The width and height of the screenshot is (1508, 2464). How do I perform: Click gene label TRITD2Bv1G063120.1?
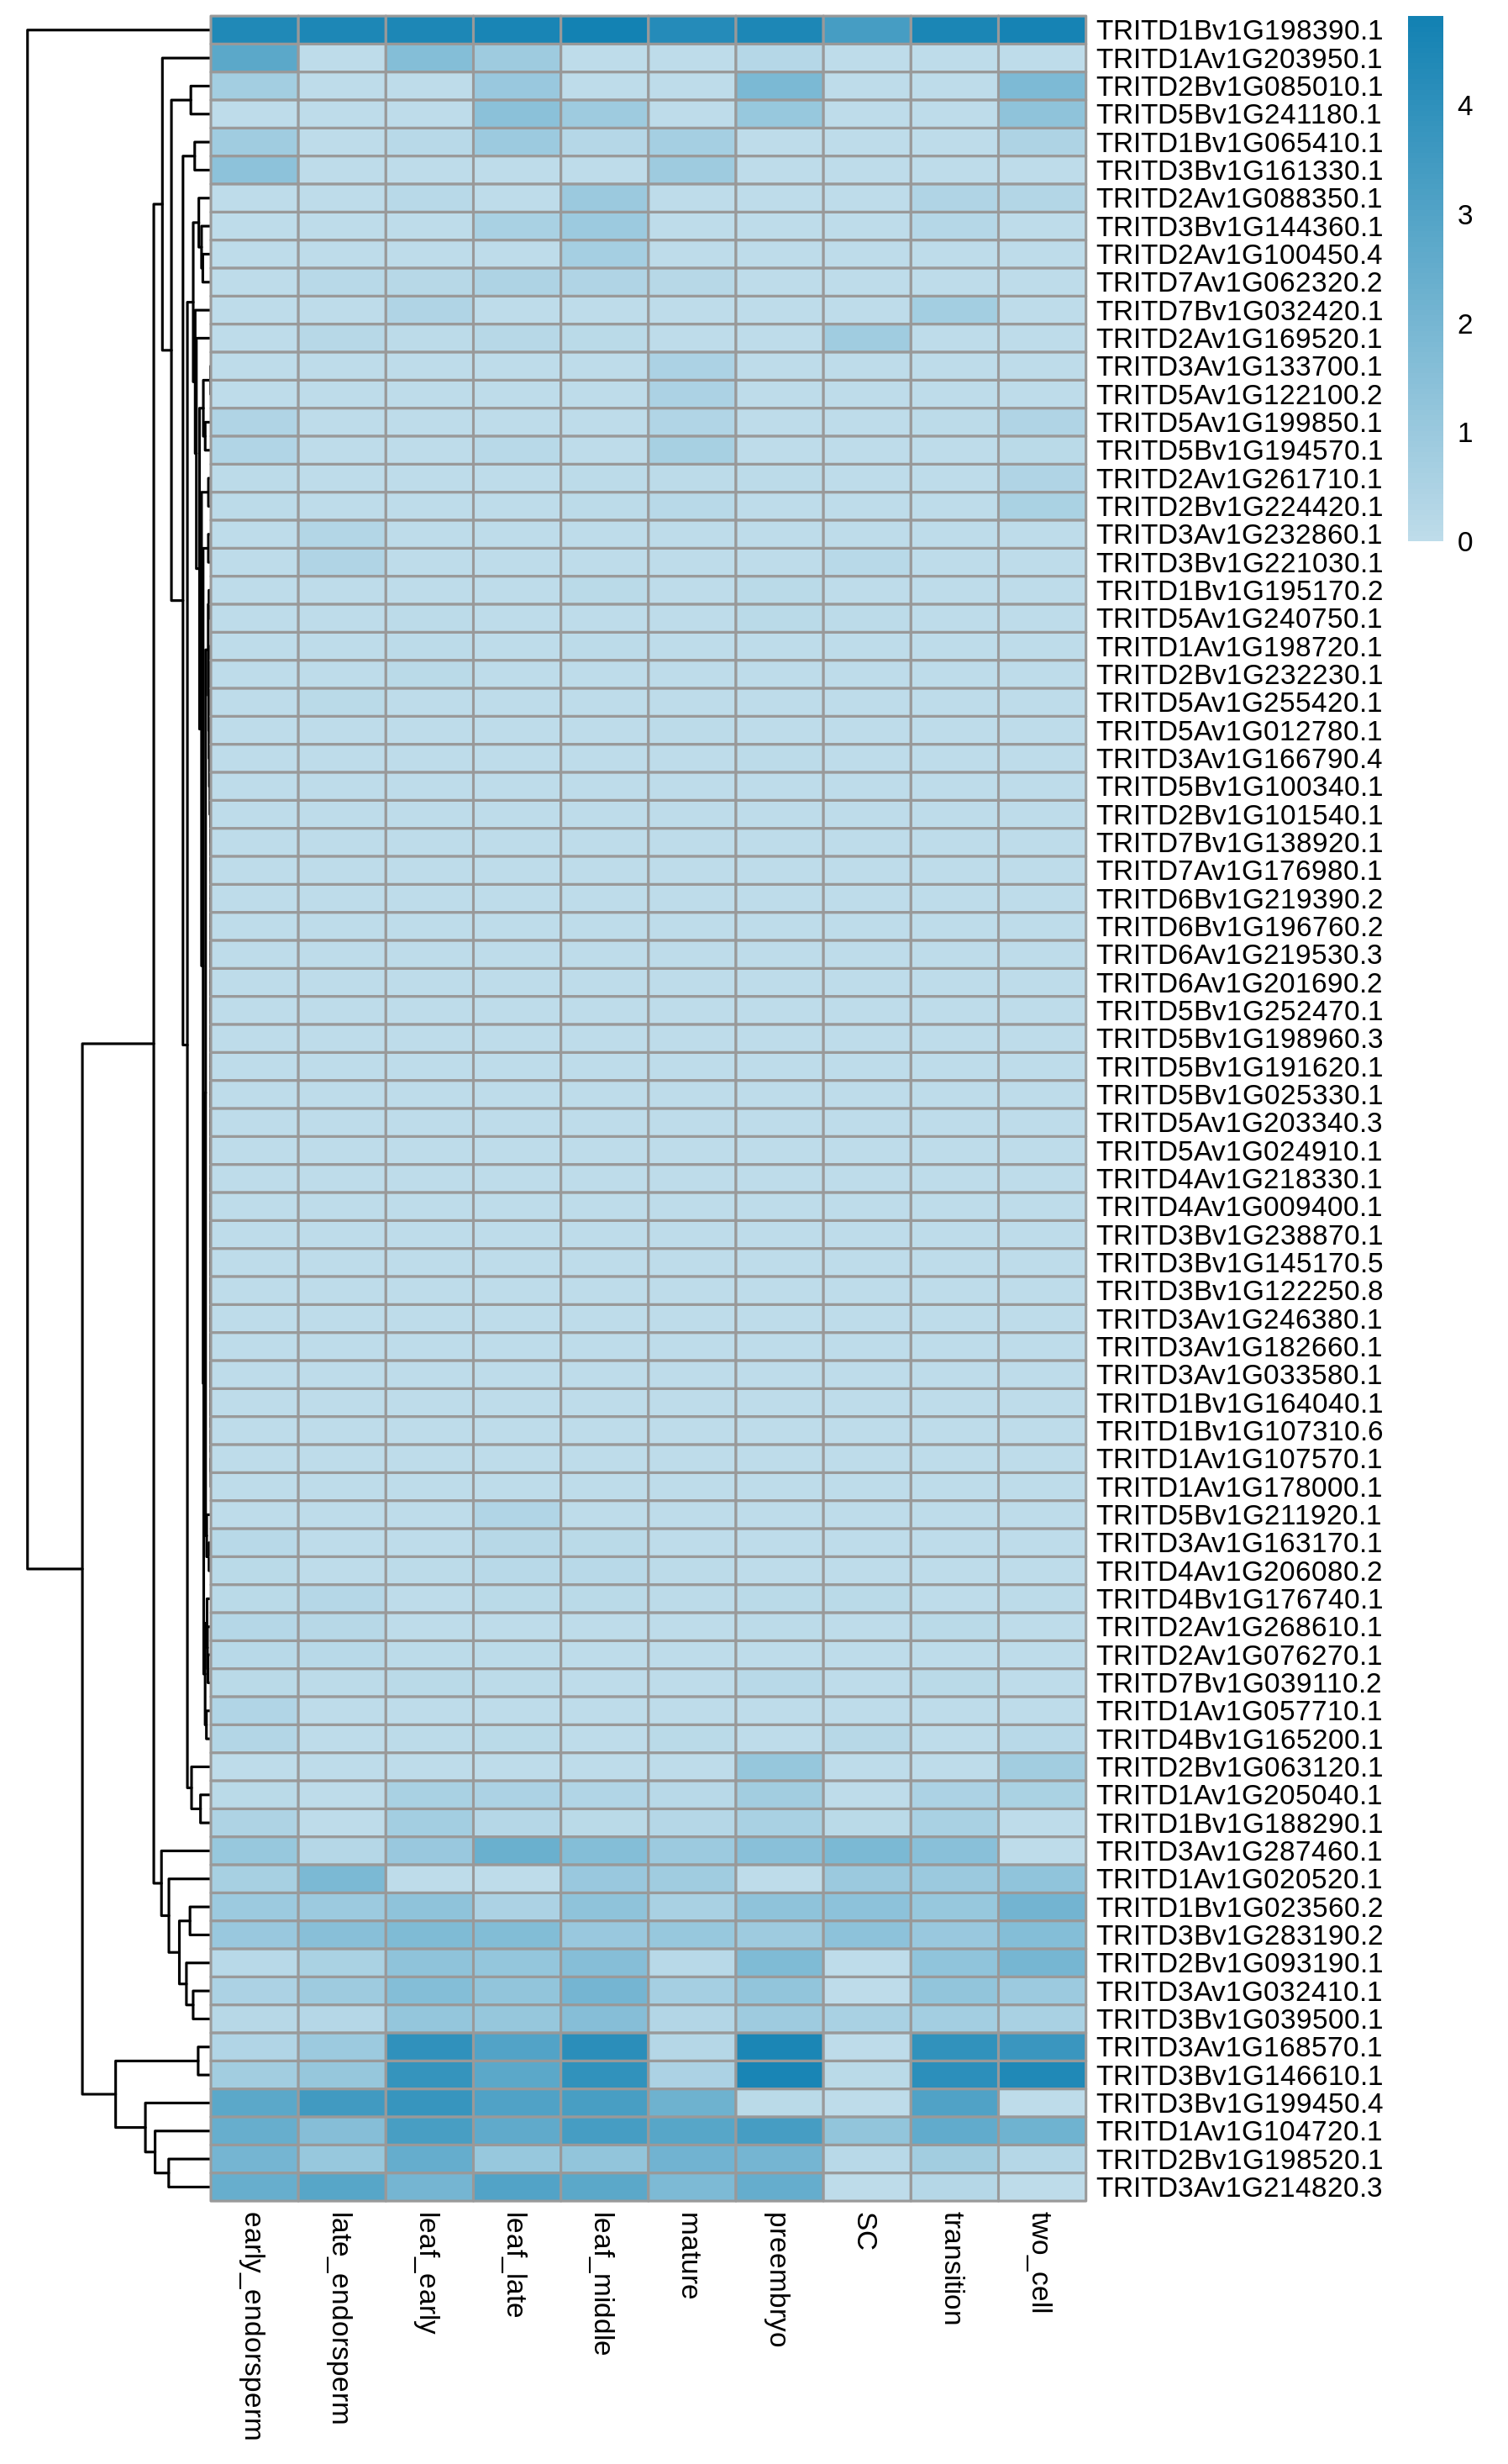pos(1239,1767)
